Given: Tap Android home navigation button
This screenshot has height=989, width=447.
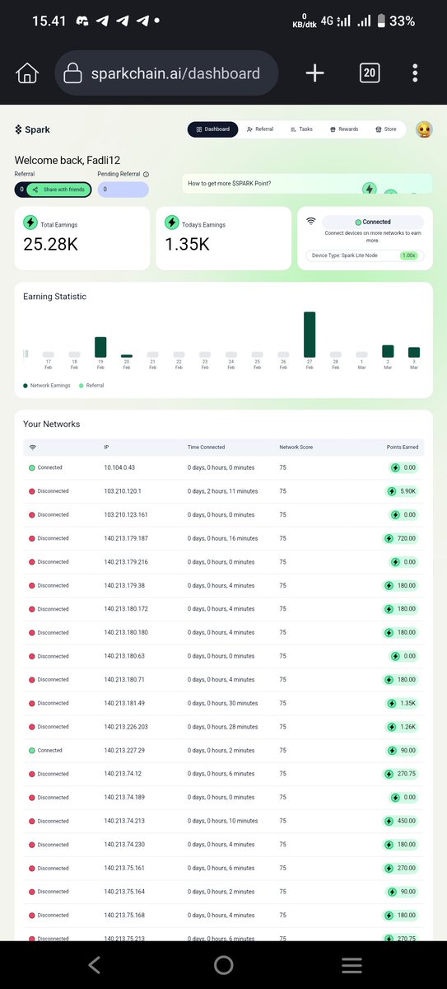Looking at the screenshot, I should [x=223, y=965].
